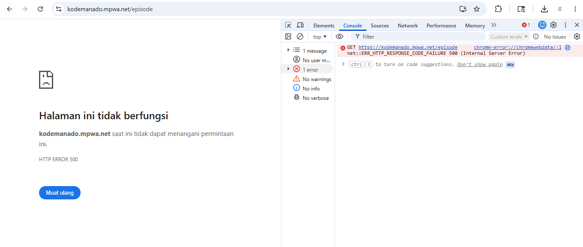Select the No info sidebar row
Viewport: 583px width, 247px height.
click(x=307, y=88)
